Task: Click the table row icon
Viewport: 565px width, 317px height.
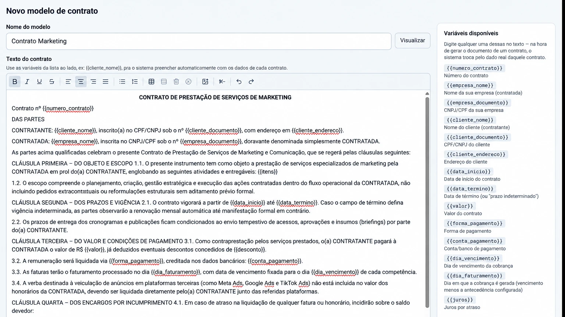Action: point(164,81)
